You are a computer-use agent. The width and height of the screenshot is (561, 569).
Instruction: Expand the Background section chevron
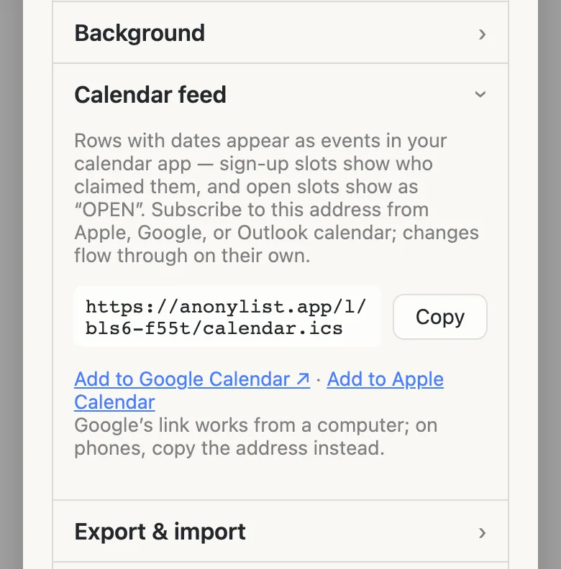point(482,34)
